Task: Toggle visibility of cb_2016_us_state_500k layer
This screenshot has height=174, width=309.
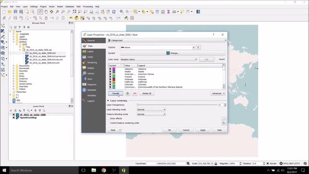Action: coord(14,115)
